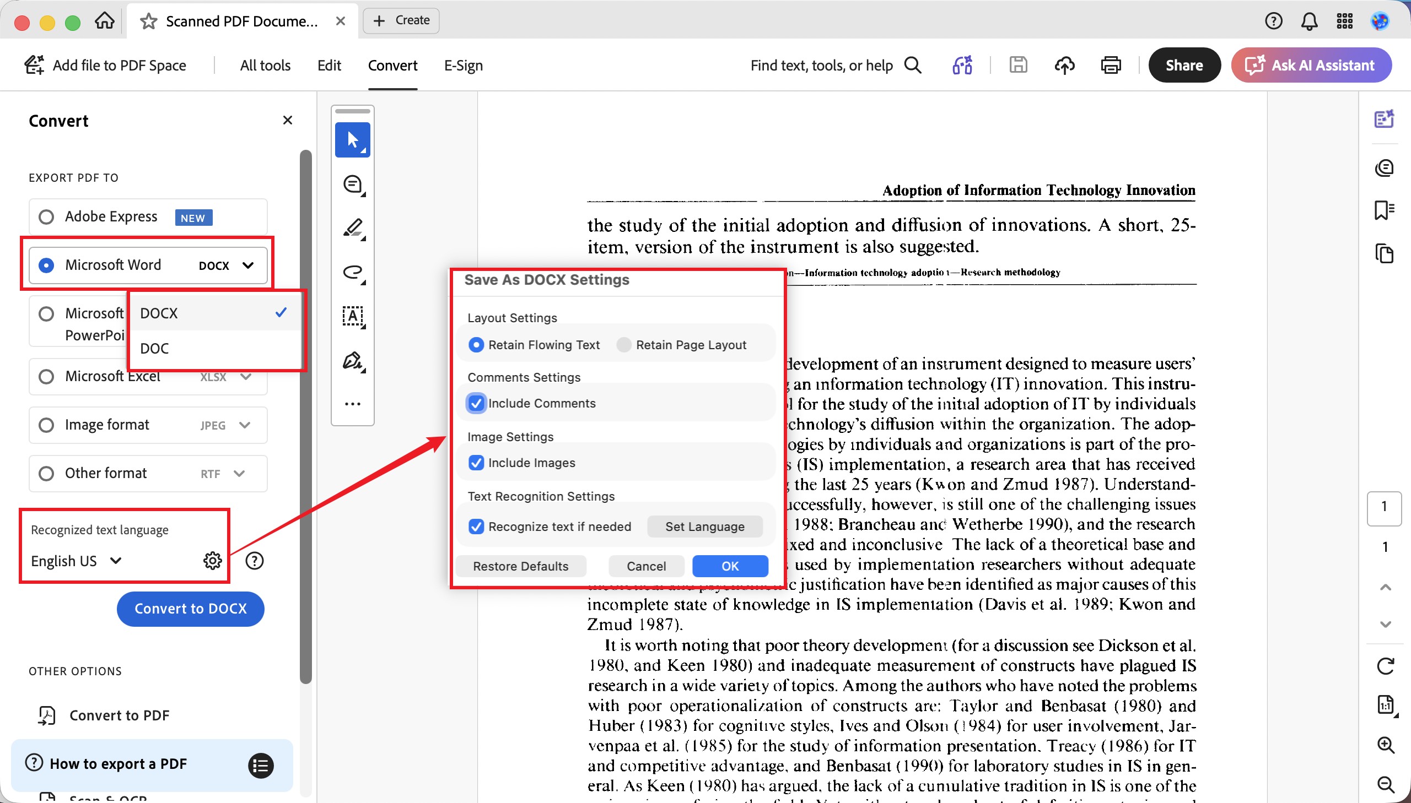Collapse the DOCX format dropdown arrow

(x=249, y=265)
